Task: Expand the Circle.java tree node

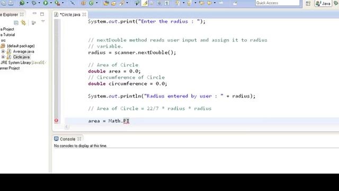Action: [x=3, y=57]
